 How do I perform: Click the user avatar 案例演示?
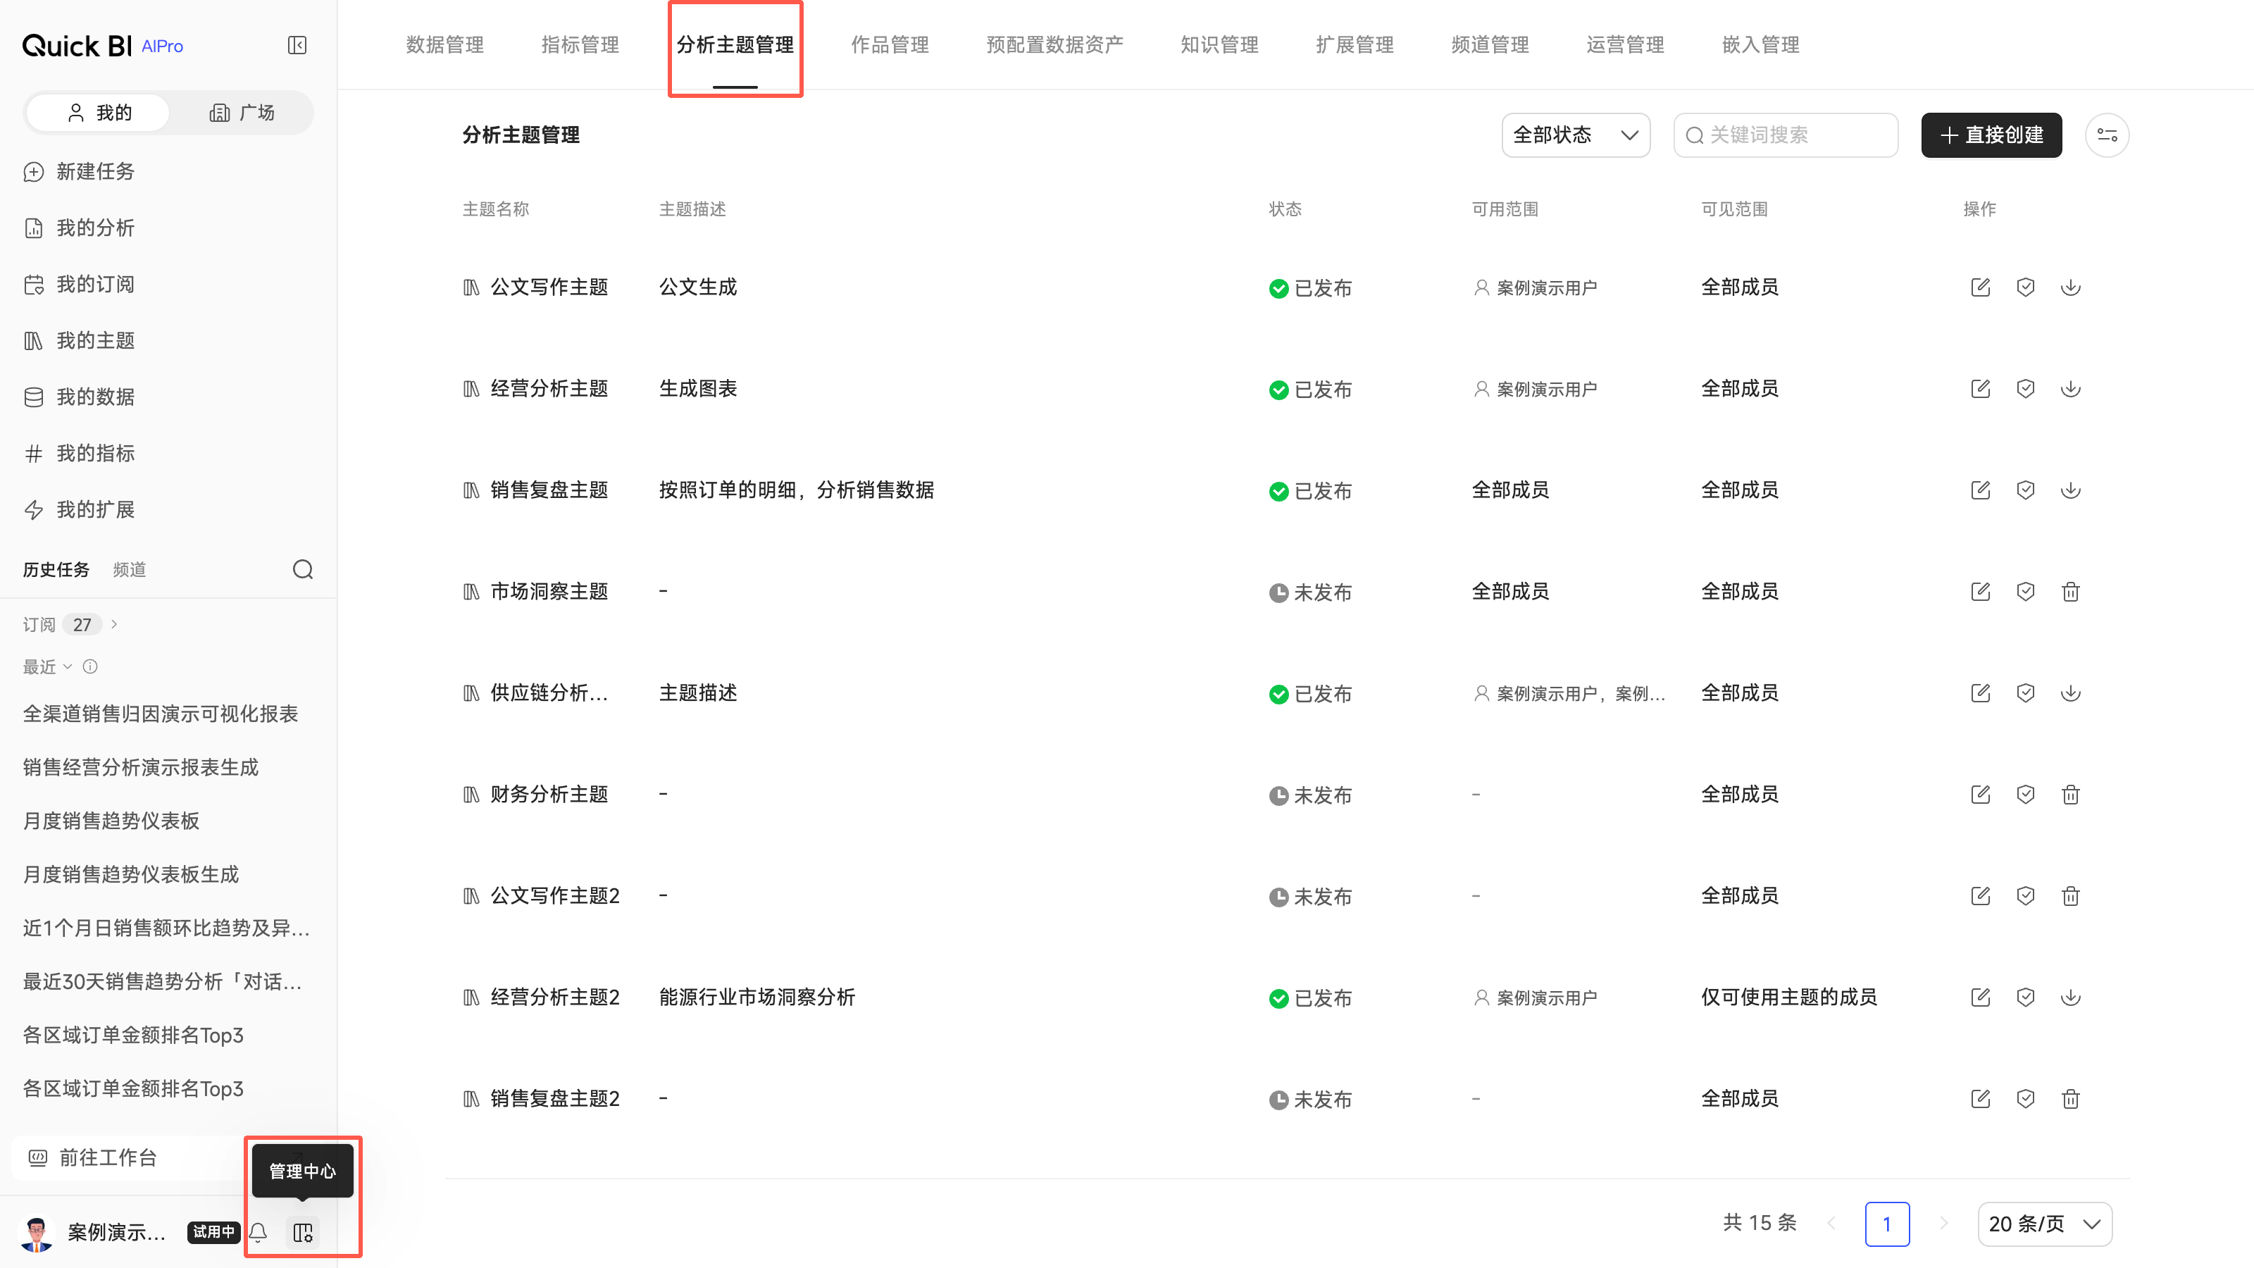[36, 1232]
